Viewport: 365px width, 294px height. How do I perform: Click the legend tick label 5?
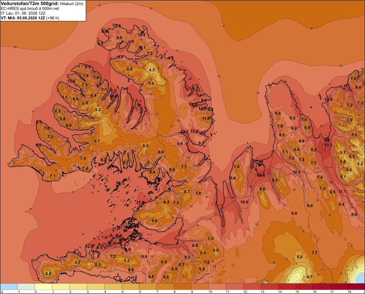click(x=123, y=292)
